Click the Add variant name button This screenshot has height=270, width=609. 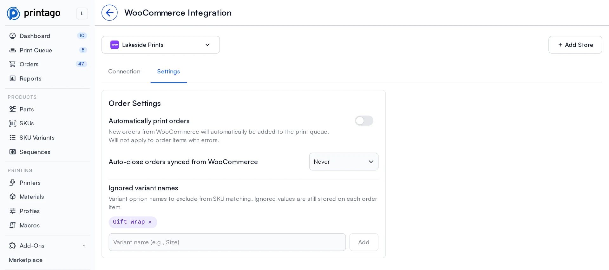click(364, 242)
